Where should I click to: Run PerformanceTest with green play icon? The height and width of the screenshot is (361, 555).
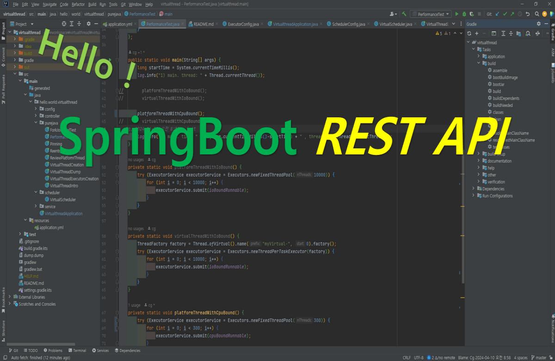click(456, 14)
